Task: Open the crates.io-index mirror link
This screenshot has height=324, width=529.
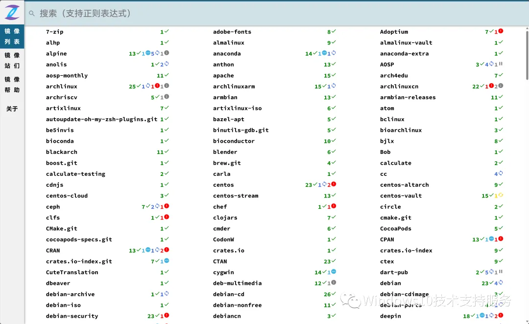Action: coord(406,250)
